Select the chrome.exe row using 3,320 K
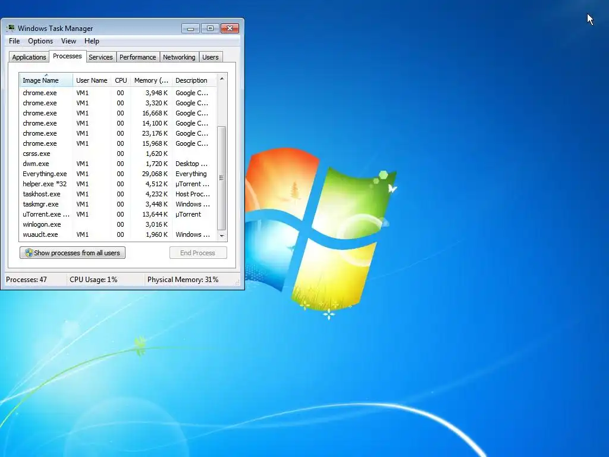 coord(118,103)
